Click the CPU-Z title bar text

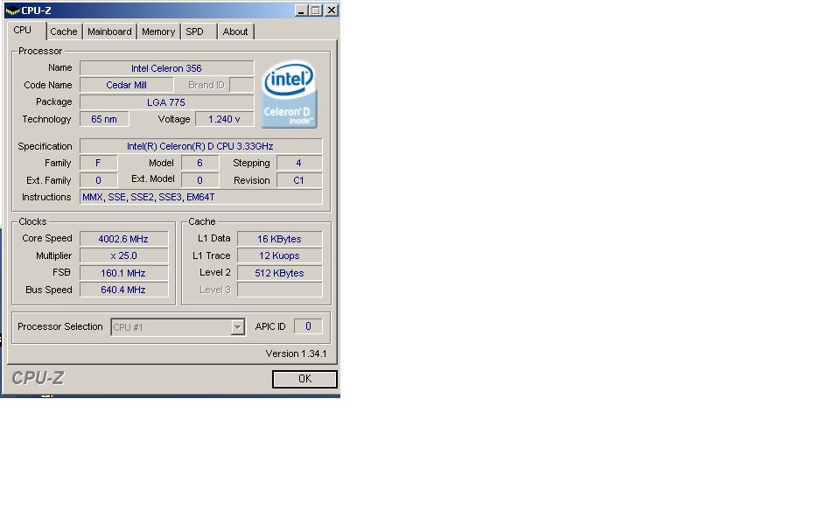pos(36,10)
